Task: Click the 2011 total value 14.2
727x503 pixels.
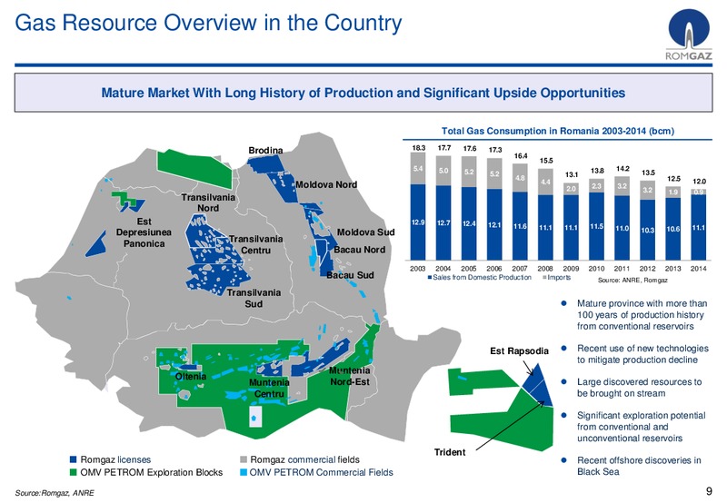Action: [x=622, y=169]
